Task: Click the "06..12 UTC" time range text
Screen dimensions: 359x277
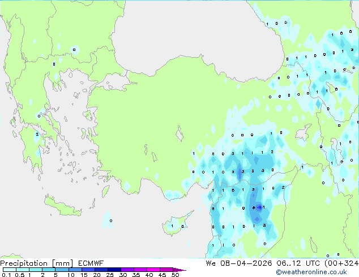Action: (298, 263)
